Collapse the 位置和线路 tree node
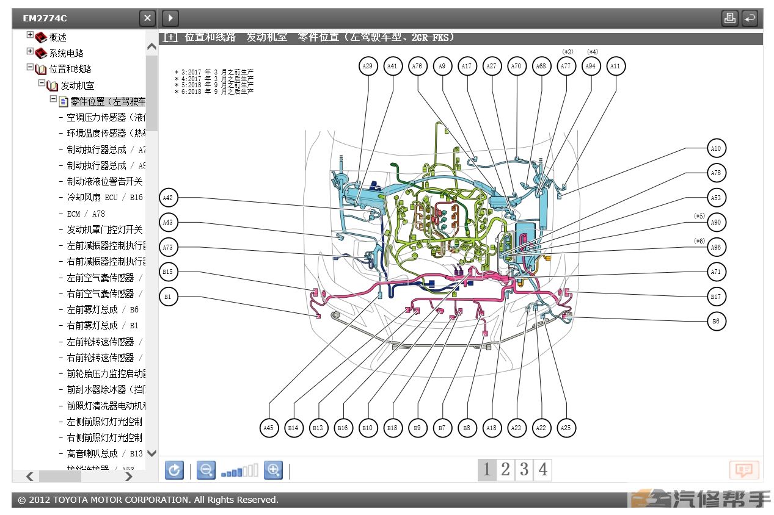This screenshot has width=774, height=515. pyautogui.click(x=30, y=68)
